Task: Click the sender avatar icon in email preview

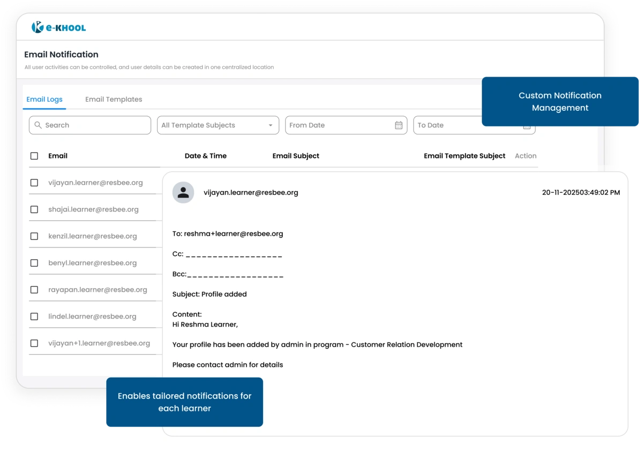Action: point(183,192)
